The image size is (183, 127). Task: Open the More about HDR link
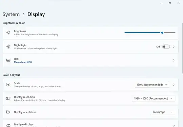23,62
